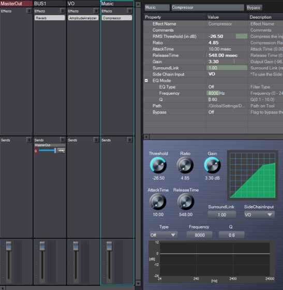Viewport: 283px width, 290px height.
Task: Click the EQ frequency response graph
Action: point(212,262)
